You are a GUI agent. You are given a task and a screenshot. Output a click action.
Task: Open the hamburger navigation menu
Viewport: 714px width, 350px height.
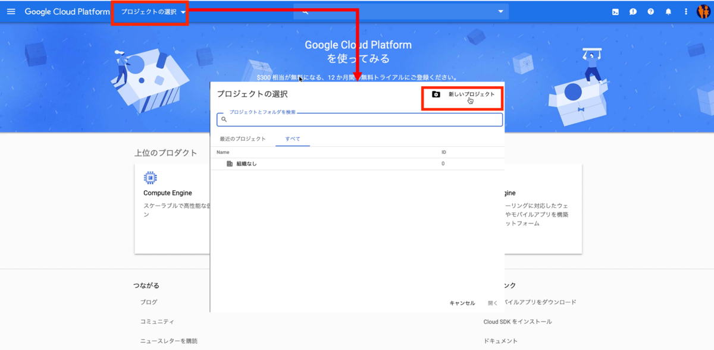[11, 11]
